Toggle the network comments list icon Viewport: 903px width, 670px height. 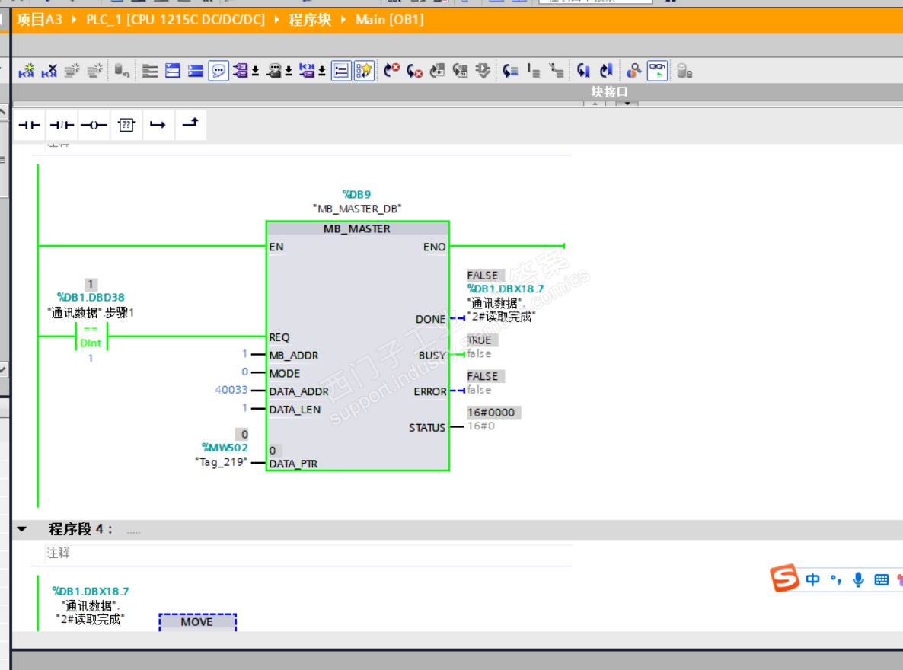342,71
